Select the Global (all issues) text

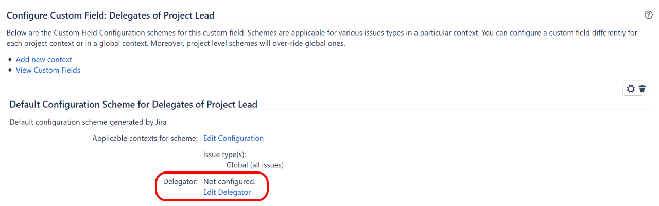(255, 165)
